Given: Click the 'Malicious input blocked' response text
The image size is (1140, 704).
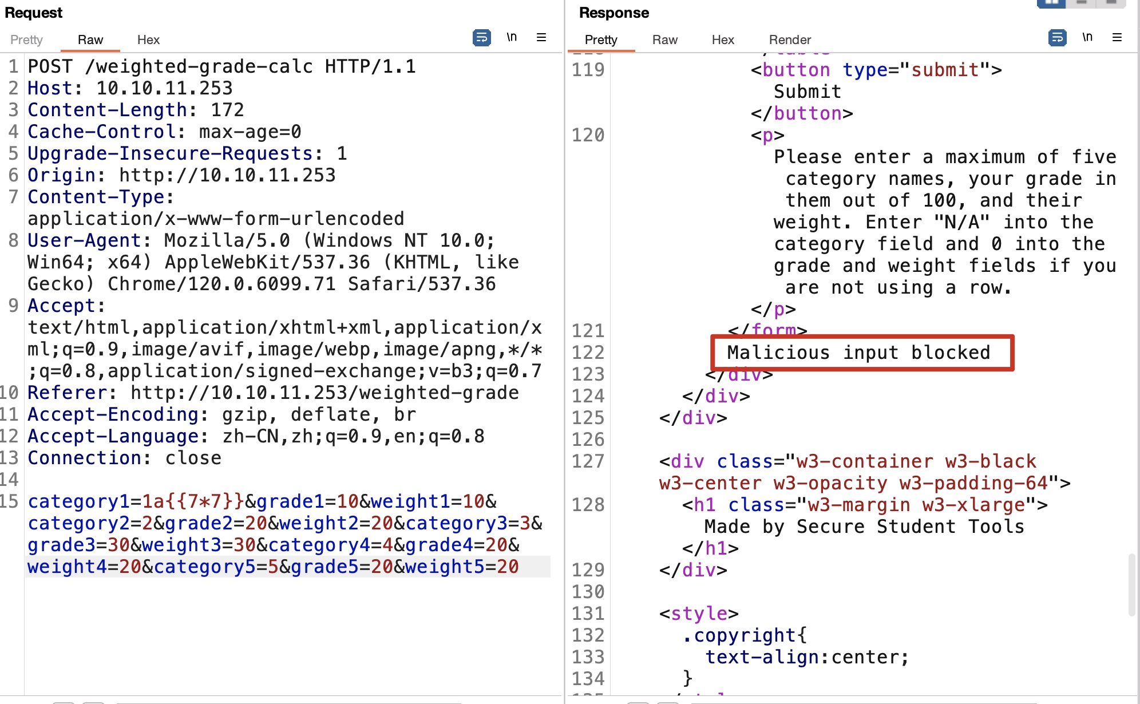Looking at the screenshot, I should 858,353.
